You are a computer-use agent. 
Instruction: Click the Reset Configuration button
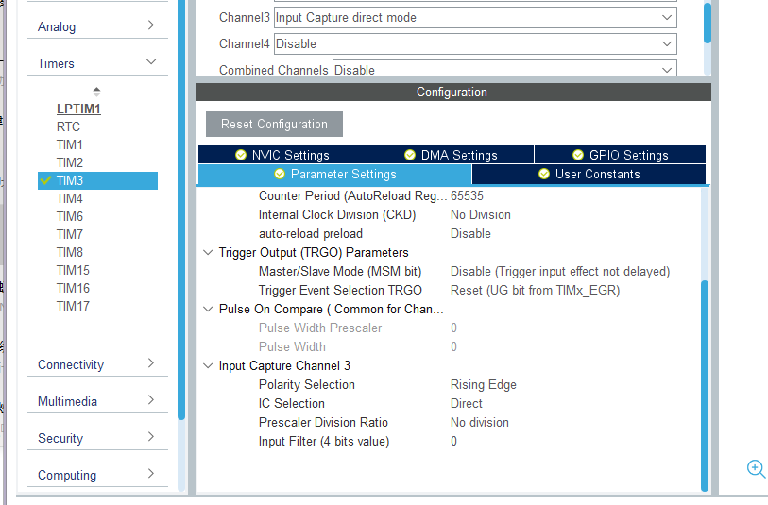(274, 124)
